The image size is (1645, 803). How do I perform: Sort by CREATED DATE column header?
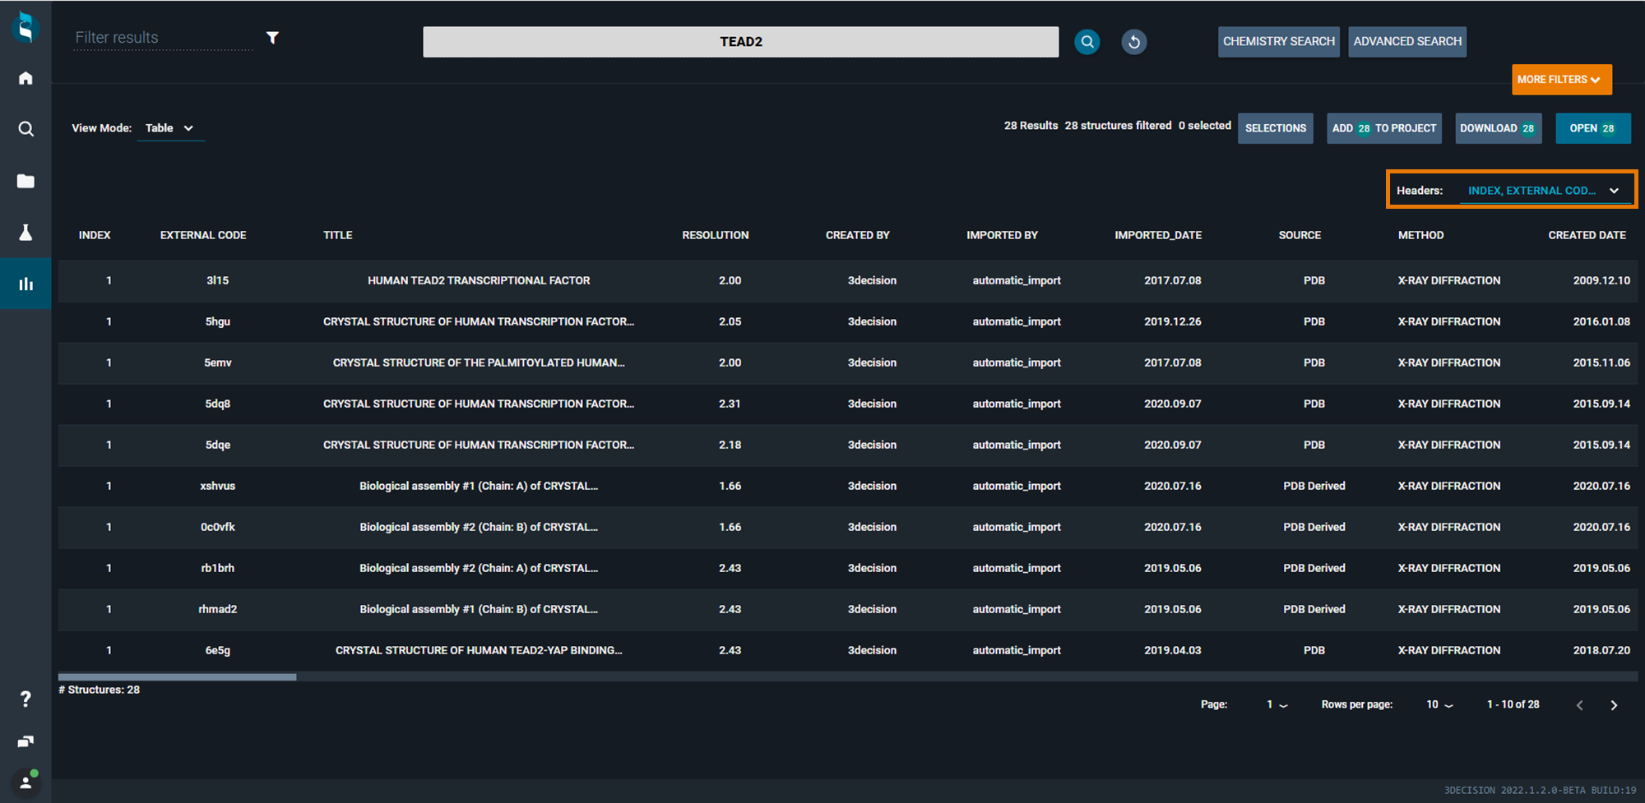(1587, 235)
